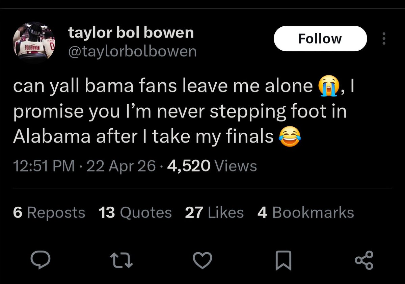Viewport: 405px width, 284px height.
Task: Click the 4 Bookmarks count
Action: (305, 212)
